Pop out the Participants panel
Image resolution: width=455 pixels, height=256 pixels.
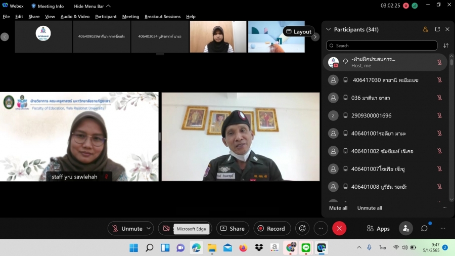click(437, 29)
